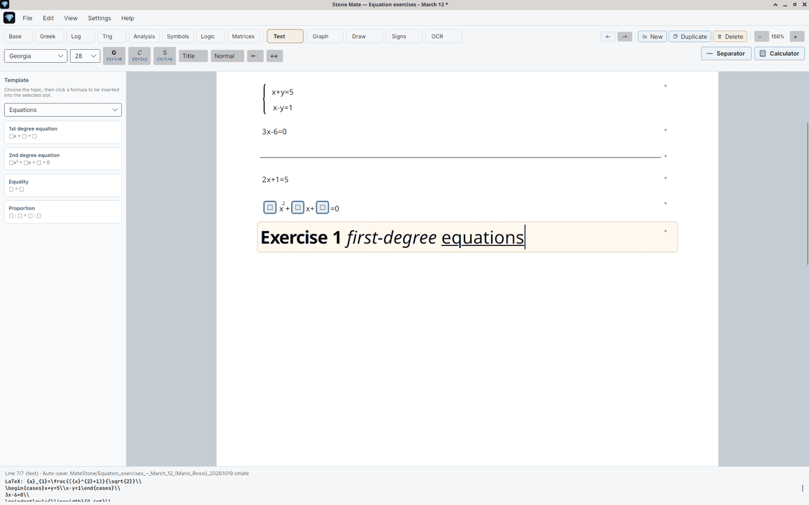
Task: Open the font size 28 dropdown
Action: [x=85, y=56]
